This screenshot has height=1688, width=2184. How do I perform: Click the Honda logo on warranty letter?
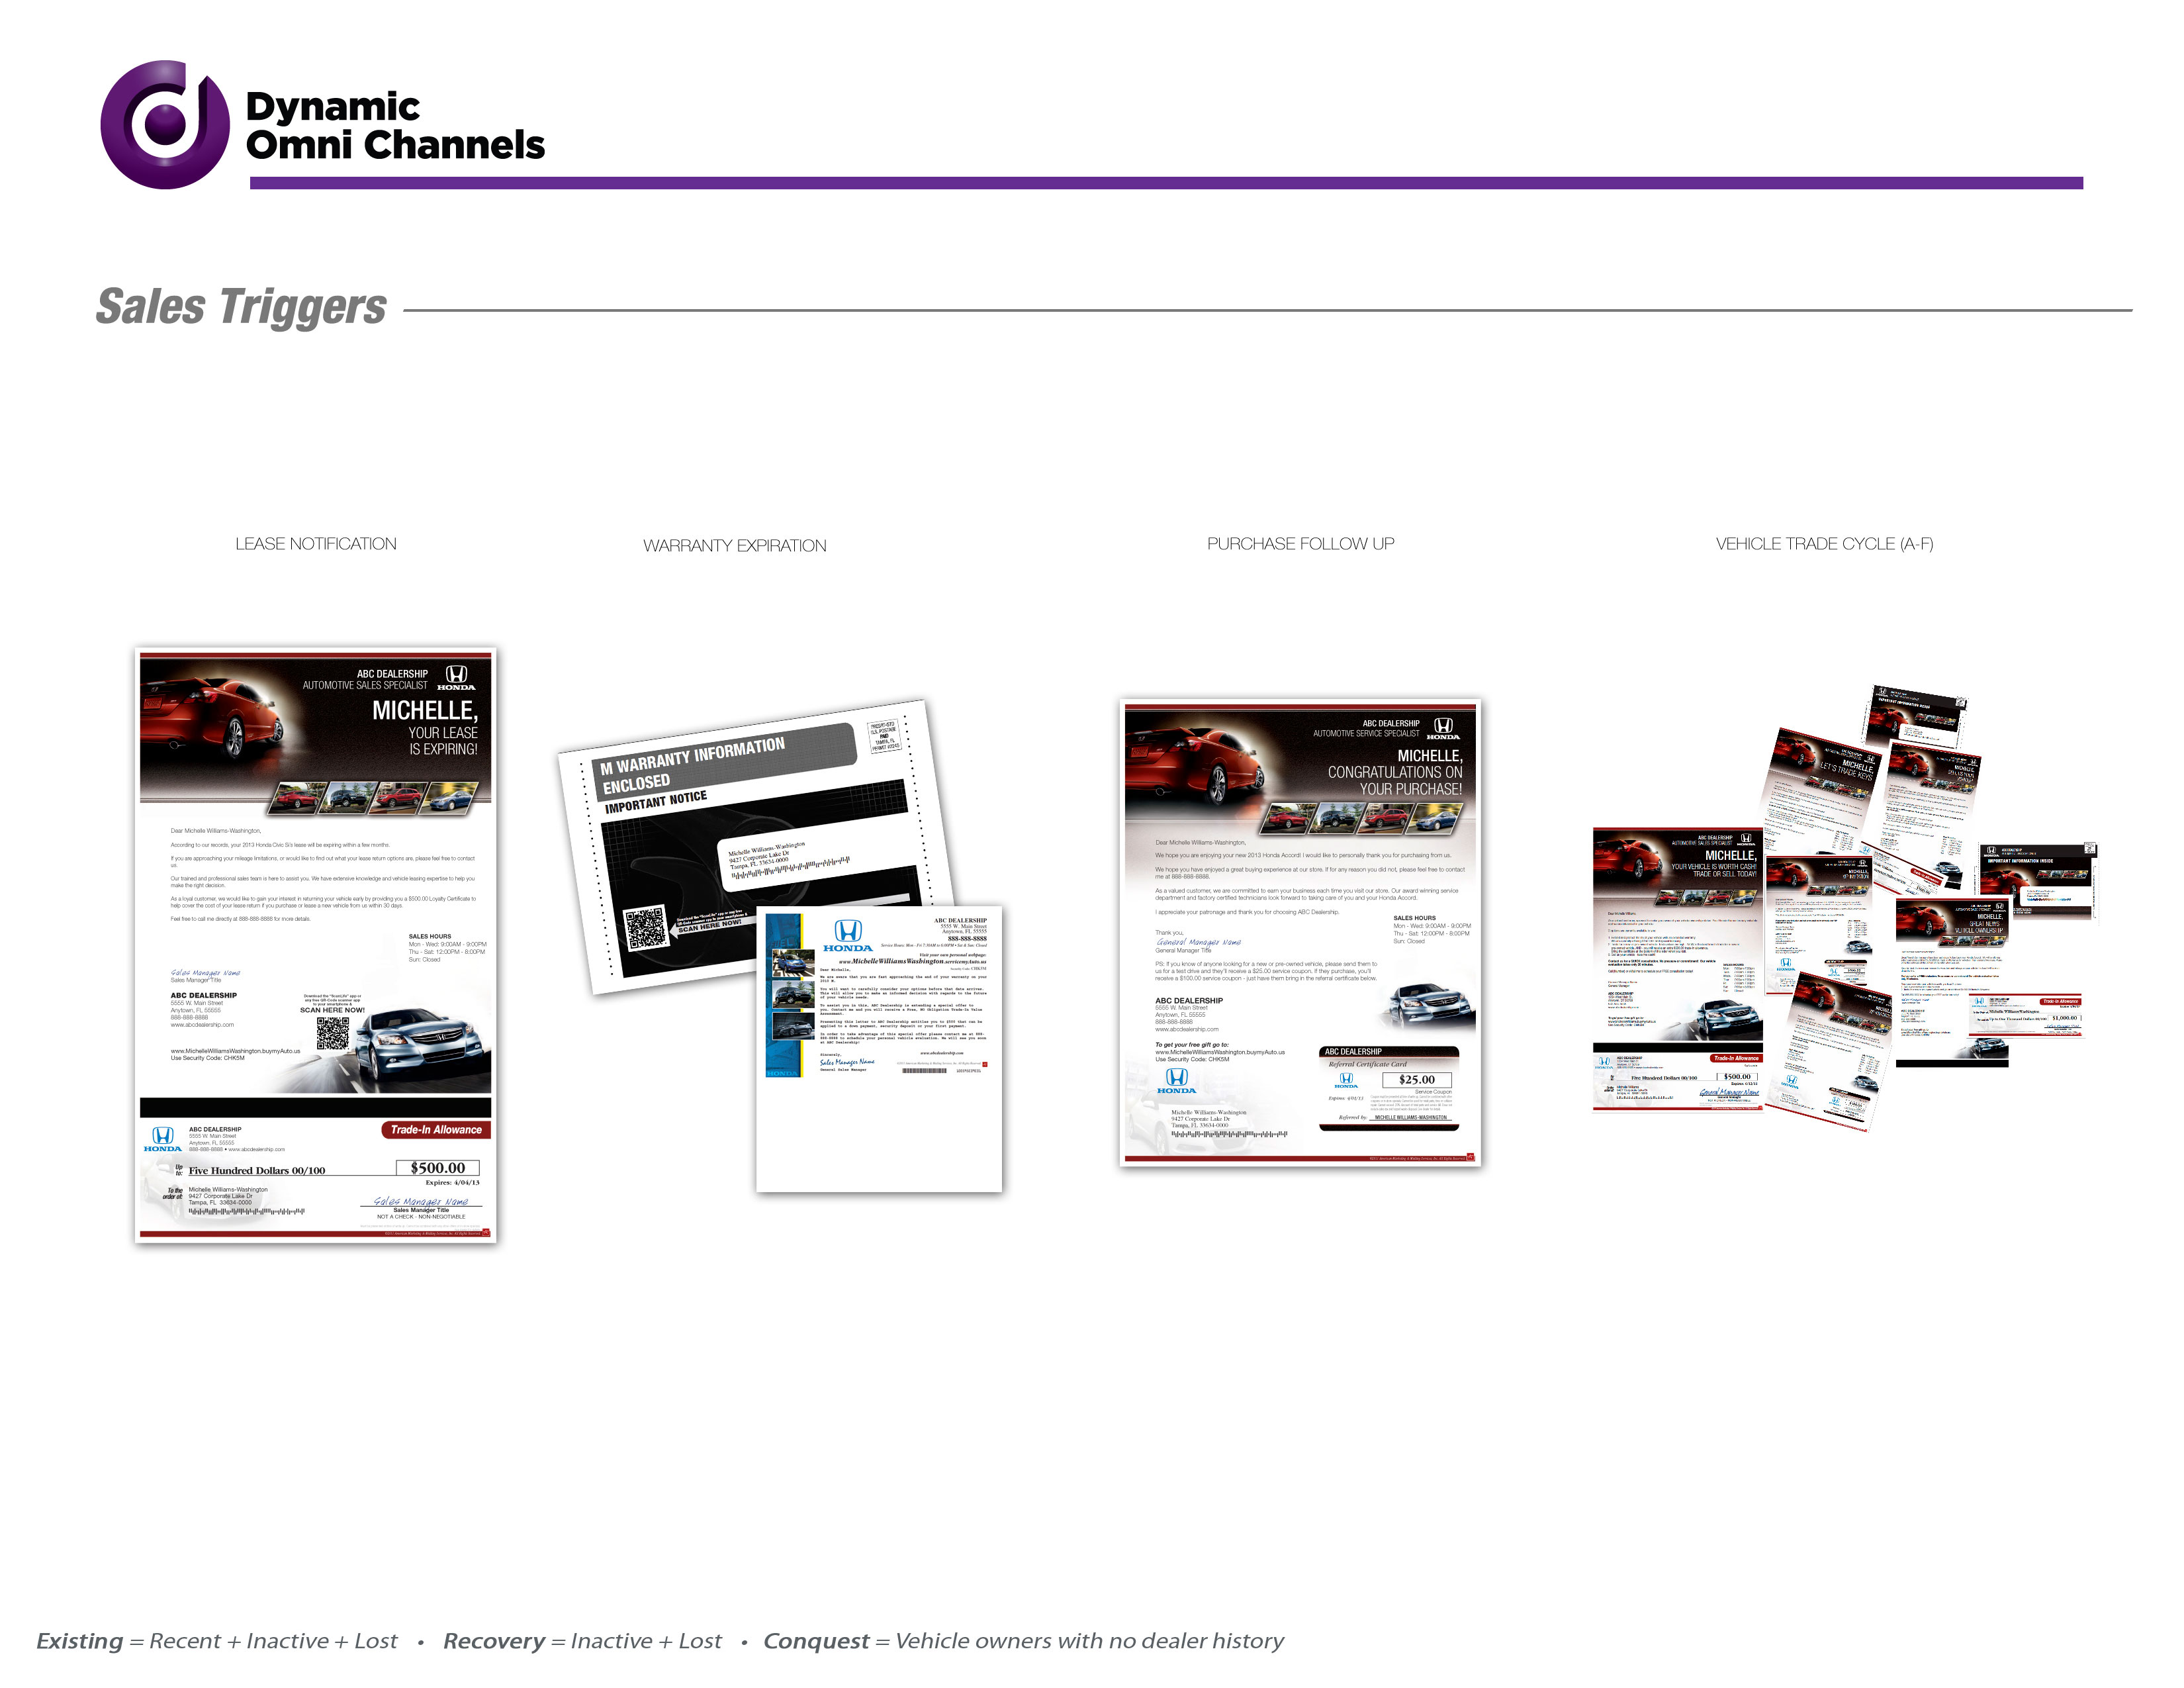tap(848, 936)
